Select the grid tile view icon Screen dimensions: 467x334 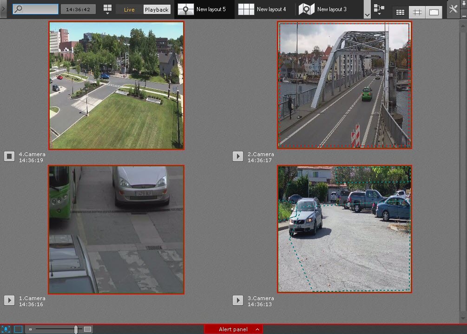point(400,13)
